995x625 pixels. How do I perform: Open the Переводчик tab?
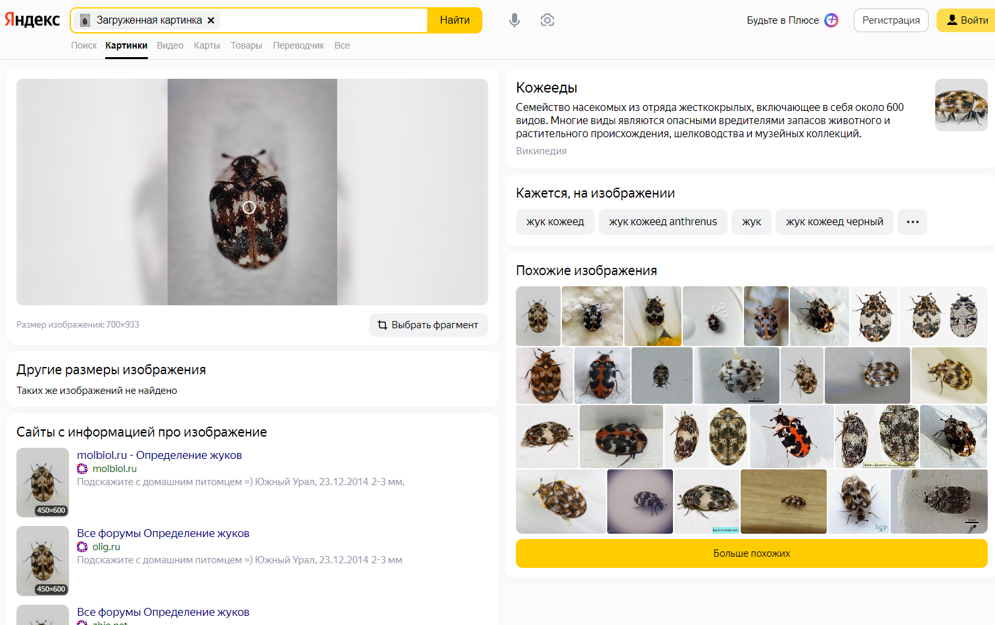coord(298,45)
